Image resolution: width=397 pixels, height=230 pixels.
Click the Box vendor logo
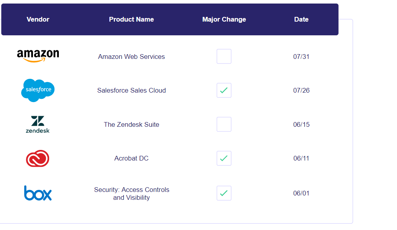tap(38, 193)
